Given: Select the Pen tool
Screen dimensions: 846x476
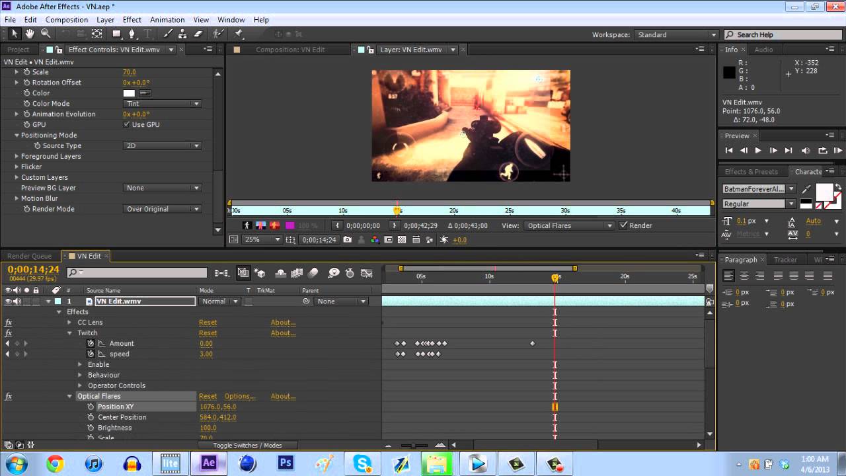Looking at the screenshot, I should coord(132,34).
